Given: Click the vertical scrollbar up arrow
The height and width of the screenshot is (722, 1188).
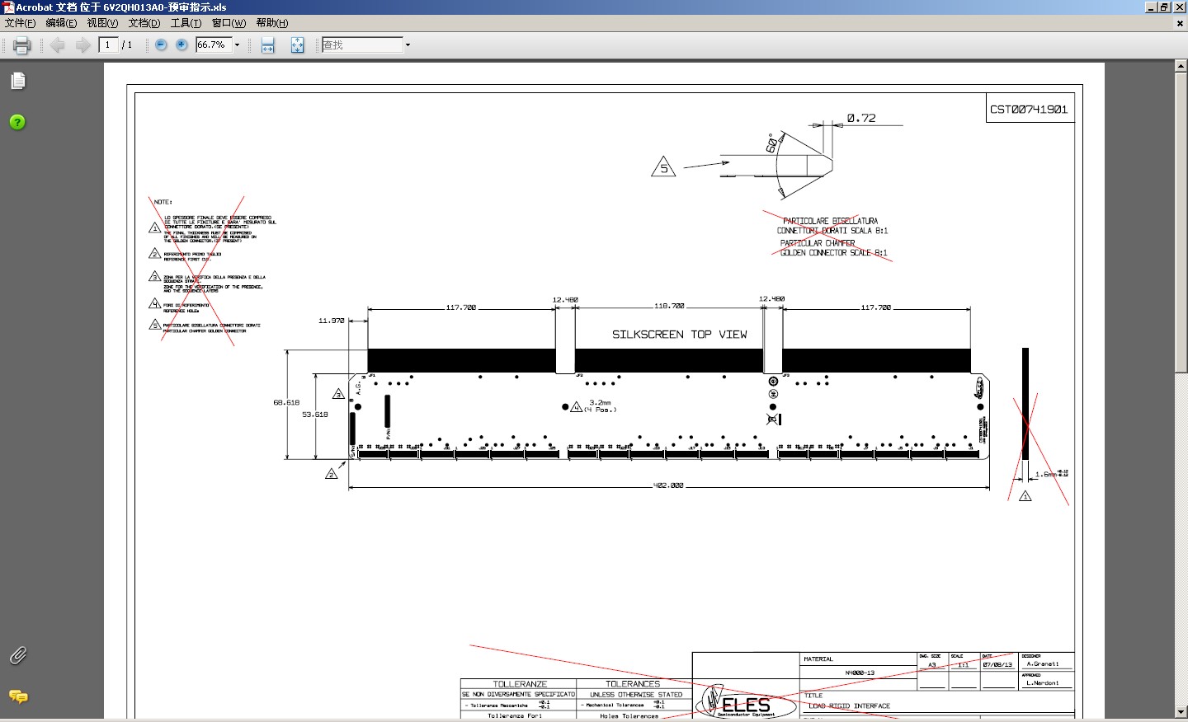Looking at the screenshot, I should coord(1181,66).
